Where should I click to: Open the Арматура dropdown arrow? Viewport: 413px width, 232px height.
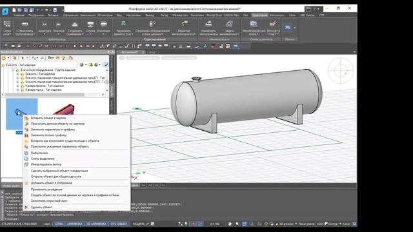pyautogui.click(x=45, y=34)
